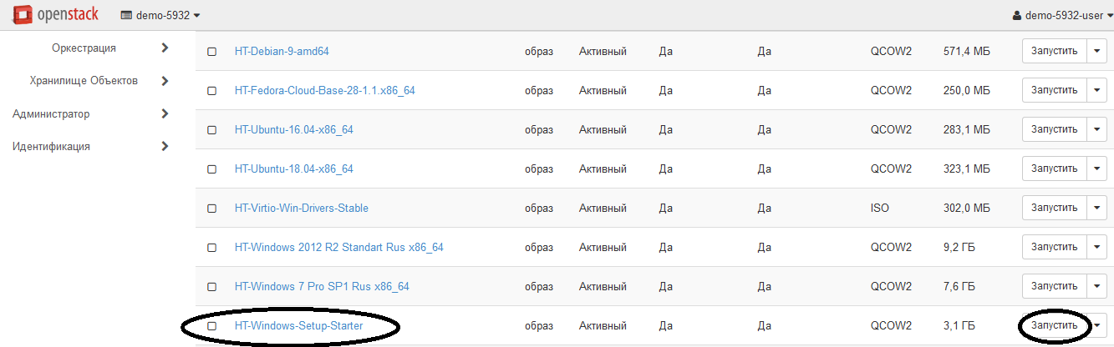Viewport: 1114px width, 347px height.
Task: Open the HT-Windows 2012 R2 Standart image link
Action: pyautogui.click(x=338, y=248)
